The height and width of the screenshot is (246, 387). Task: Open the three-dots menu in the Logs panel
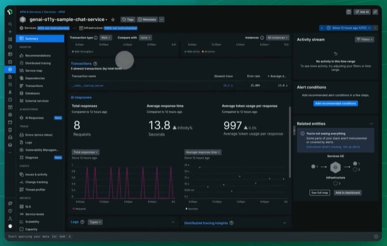[173, 222]
